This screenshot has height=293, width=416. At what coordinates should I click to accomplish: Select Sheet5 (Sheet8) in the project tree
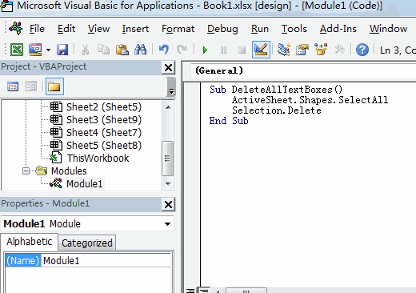(104, 146)
